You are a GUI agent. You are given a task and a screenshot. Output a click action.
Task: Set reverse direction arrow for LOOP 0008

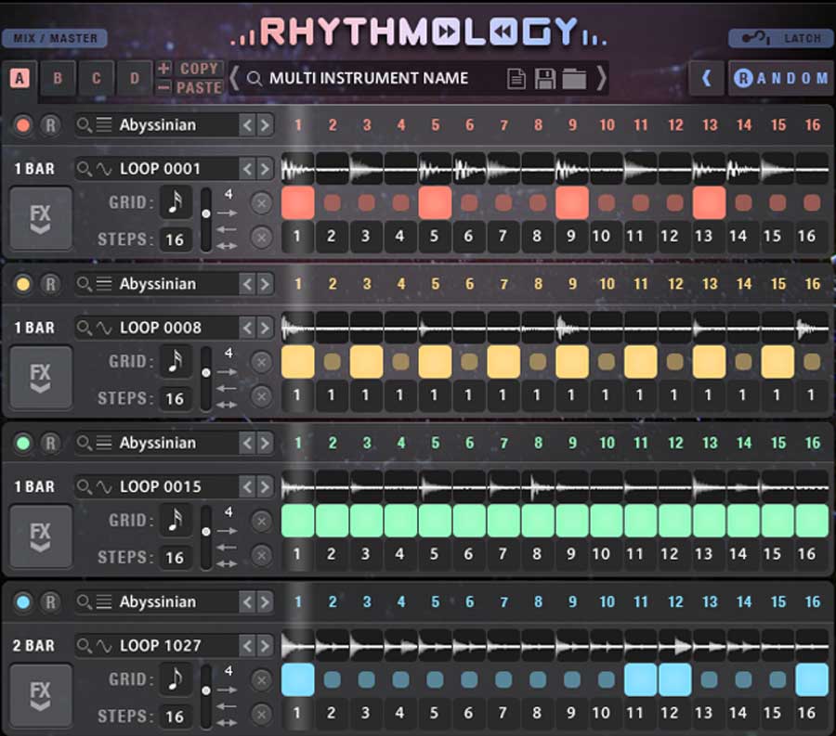(x=228, y=388)
